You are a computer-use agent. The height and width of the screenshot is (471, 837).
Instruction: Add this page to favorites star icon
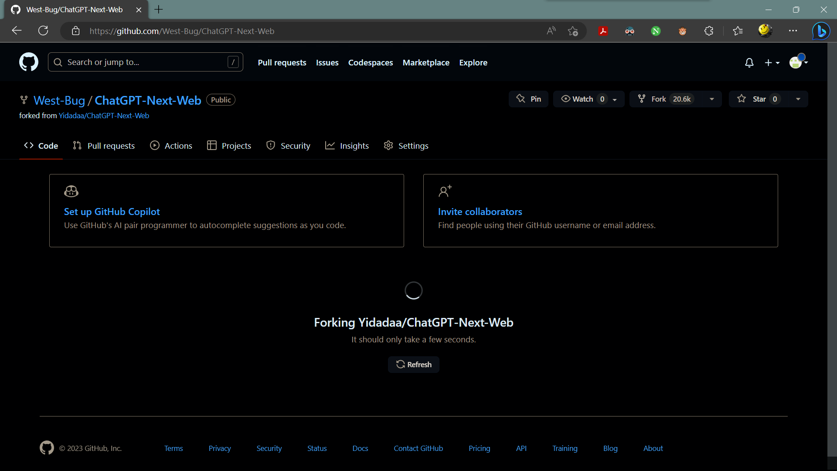[573, 31]
